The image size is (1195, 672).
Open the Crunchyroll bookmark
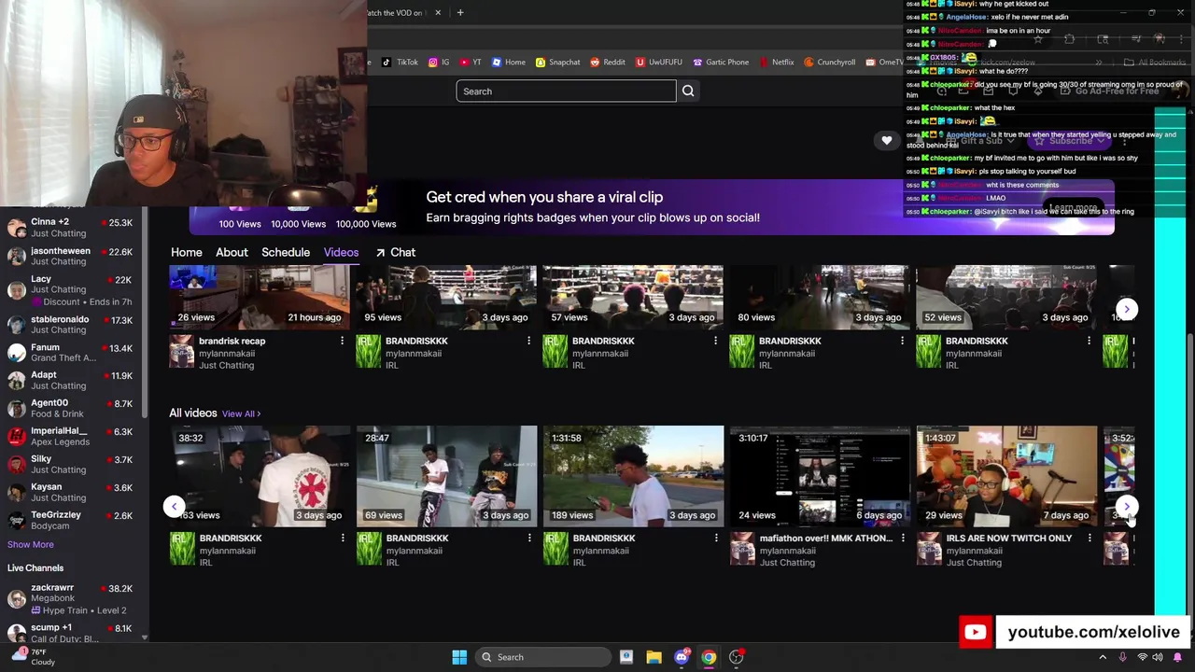(828, 63)
